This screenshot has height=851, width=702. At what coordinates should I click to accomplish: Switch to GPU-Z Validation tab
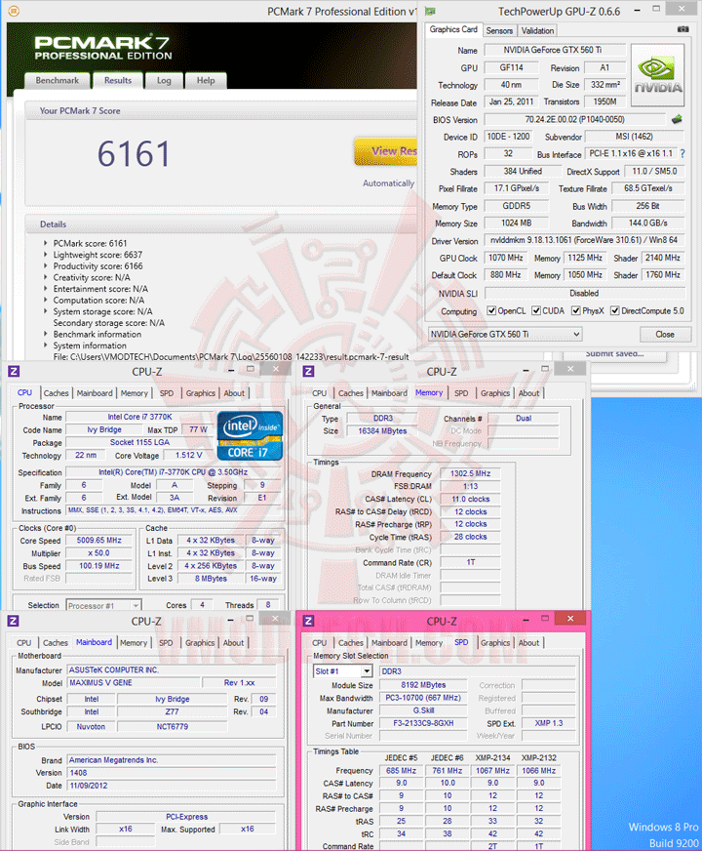pos(538,31)
